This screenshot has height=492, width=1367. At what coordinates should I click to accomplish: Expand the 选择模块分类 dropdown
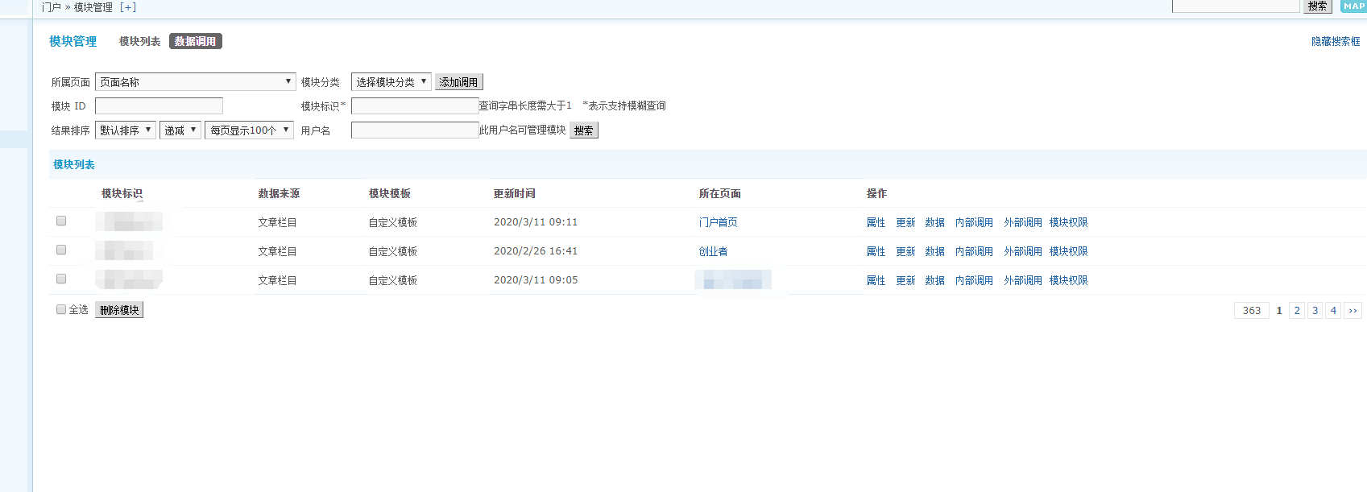(x=391, y=82)
